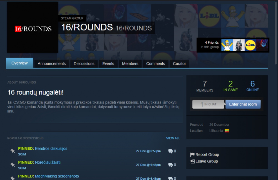Show the Members tab
The image size is (278, 180).
[130, 64]
